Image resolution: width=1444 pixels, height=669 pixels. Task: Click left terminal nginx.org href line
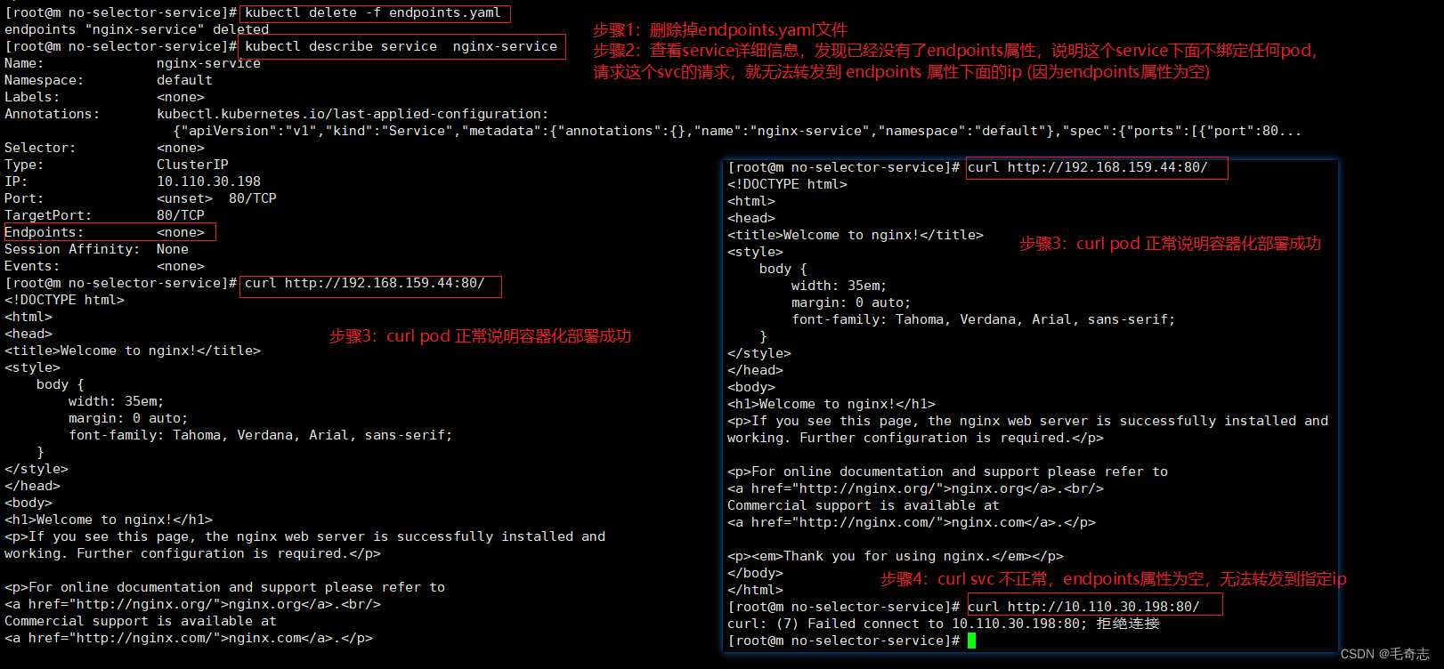pyautogui.click(x=192, y=604)
